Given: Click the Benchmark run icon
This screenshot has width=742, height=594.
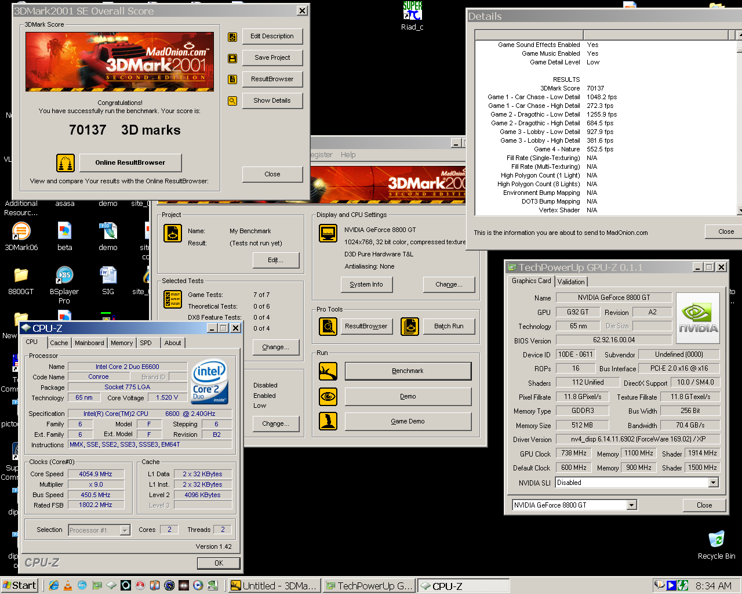Looking at the screenshot, I should click(328, 371).
